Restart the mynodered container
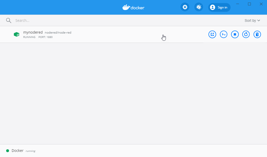Image resolution: width=267 pixels, height=157 pixels. tap(246, 34)
